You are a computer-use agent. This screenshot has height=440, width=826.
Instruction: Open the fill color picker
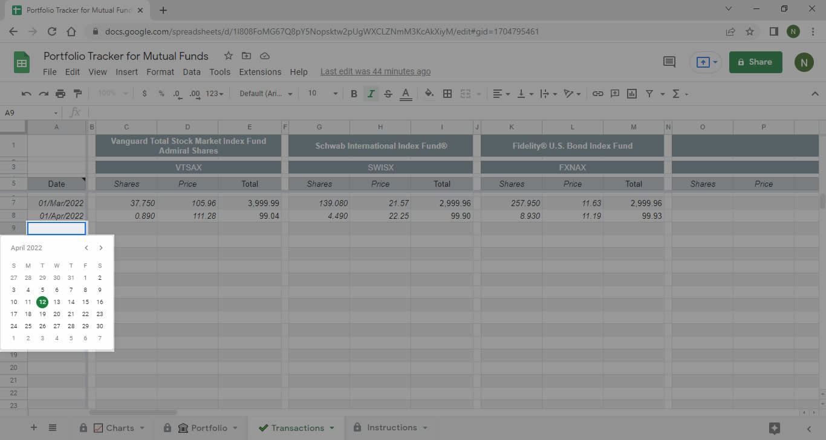429,94
